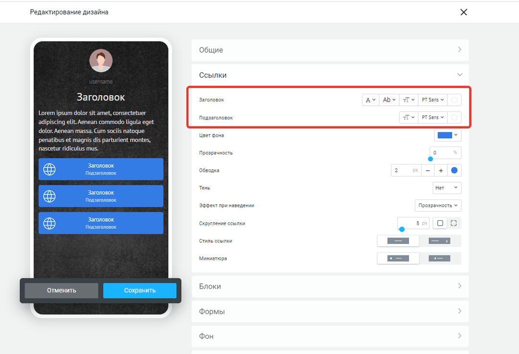519x354 pixels.
Task: Open Заголовок font size dropdown
Action: coord(408,100)
